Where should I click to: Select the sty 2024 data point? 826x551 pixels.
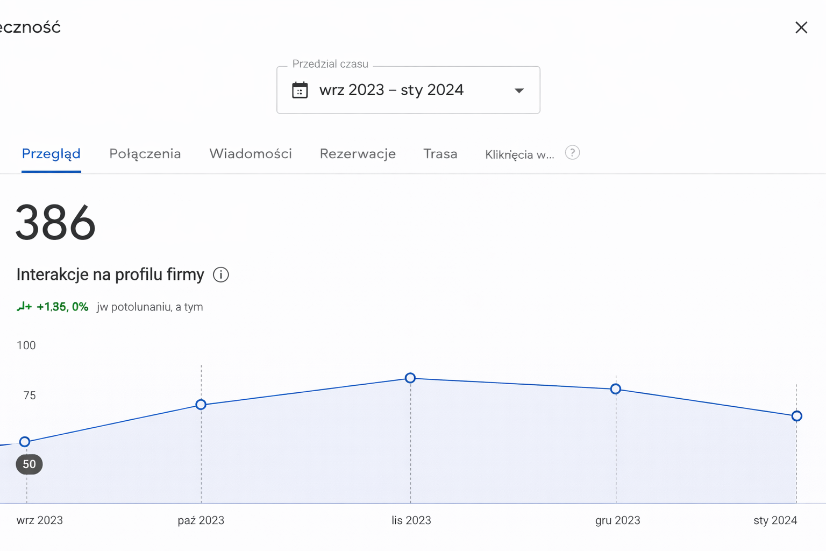point(797,416)
